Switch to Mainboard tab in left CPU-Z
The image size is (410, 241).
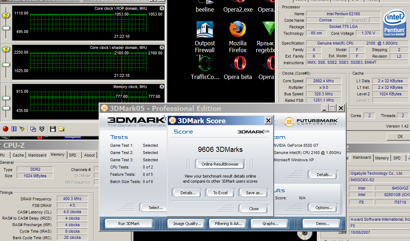37,155
